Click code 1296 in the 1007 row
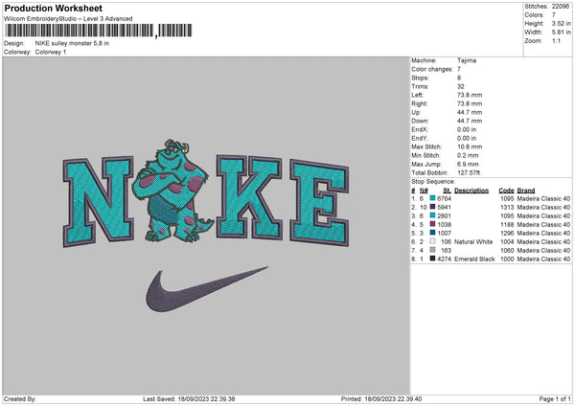Screen dimensions: 575x406 [507, 233]
